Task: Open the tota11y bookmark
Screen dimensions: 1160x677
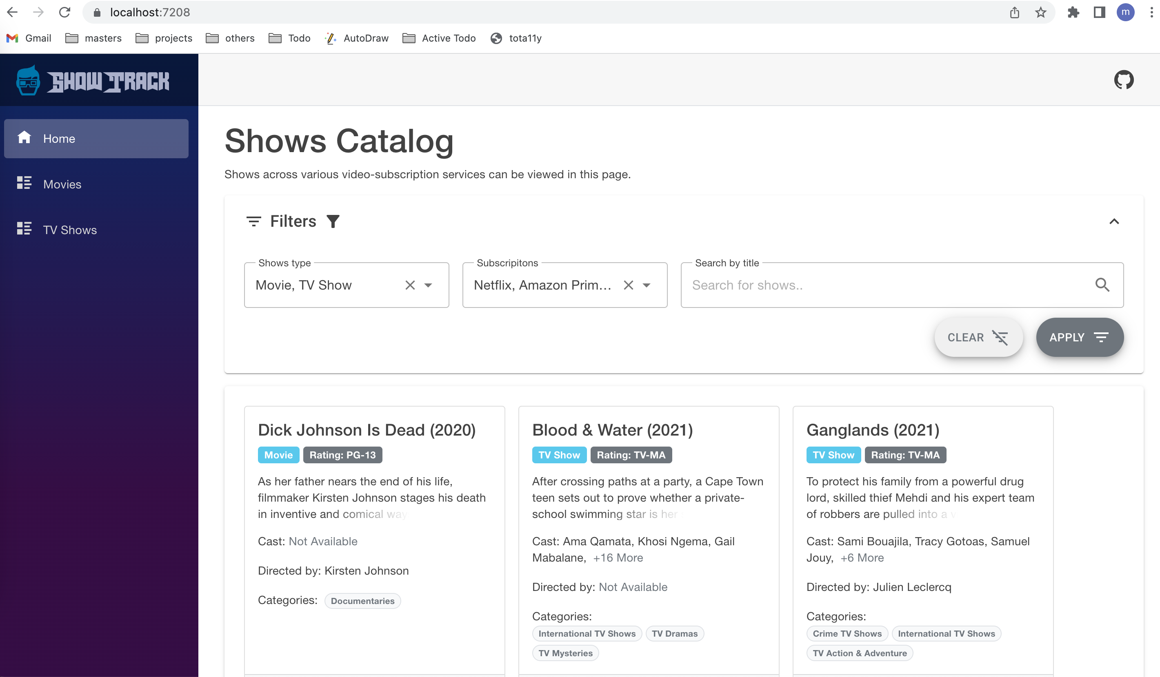Action: (x=516, y=38)
